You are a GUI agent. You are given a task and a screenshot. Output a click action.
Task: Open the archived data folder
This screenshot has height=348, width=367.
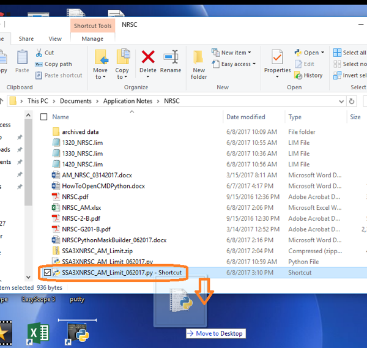[x=80, y=131]
